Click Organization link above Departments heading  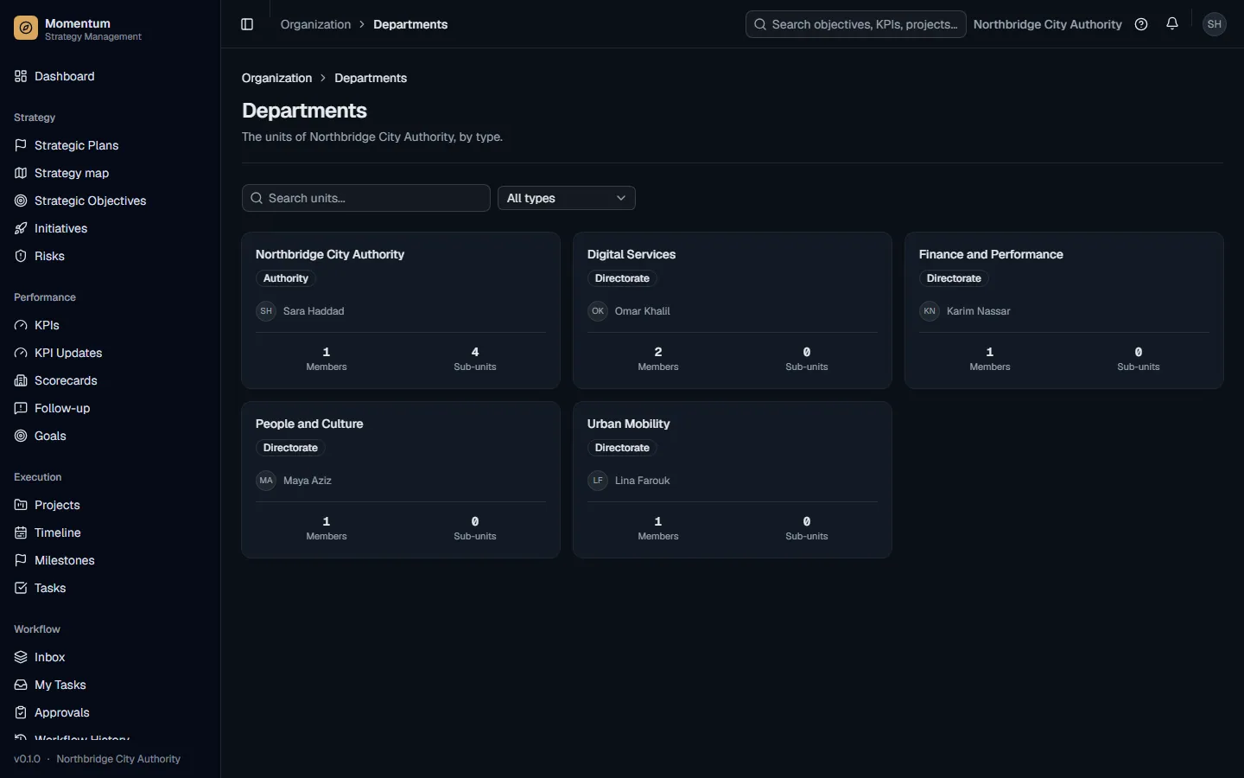tap(276, 78)
